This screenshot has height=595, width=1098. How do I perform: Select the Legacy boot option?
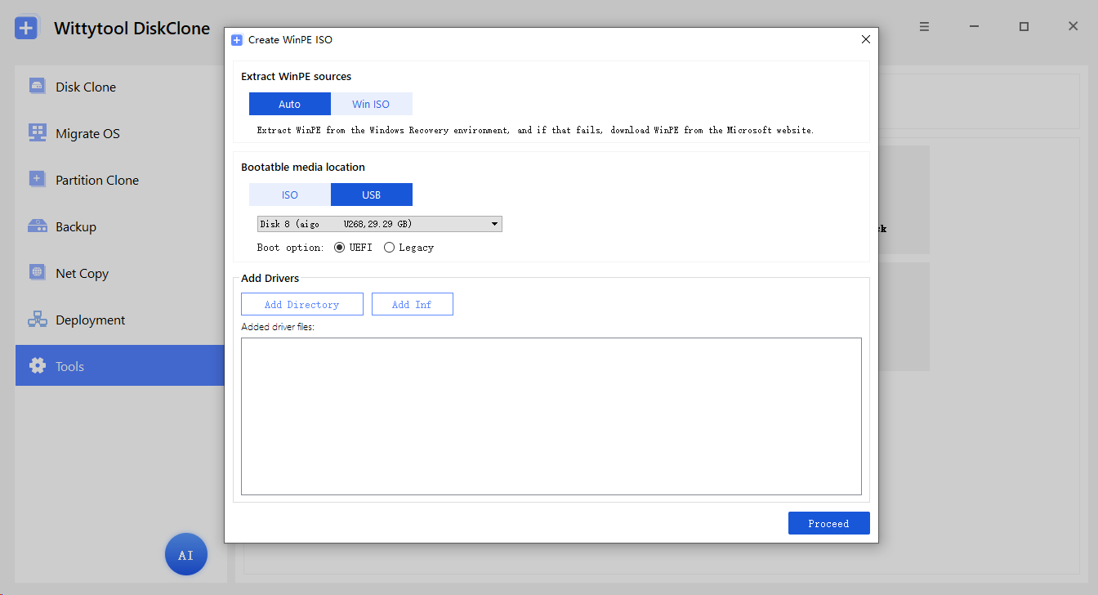click(x=408, y=248)
